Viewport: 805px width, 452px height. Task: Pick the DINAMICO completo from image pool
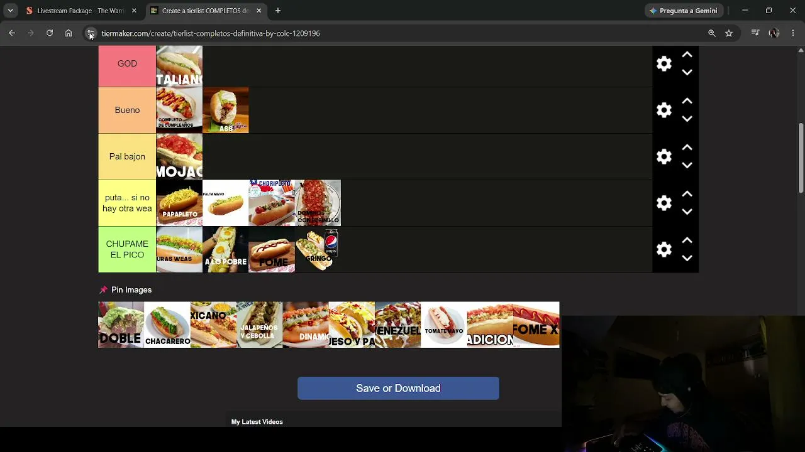click(x=306, y=325)
